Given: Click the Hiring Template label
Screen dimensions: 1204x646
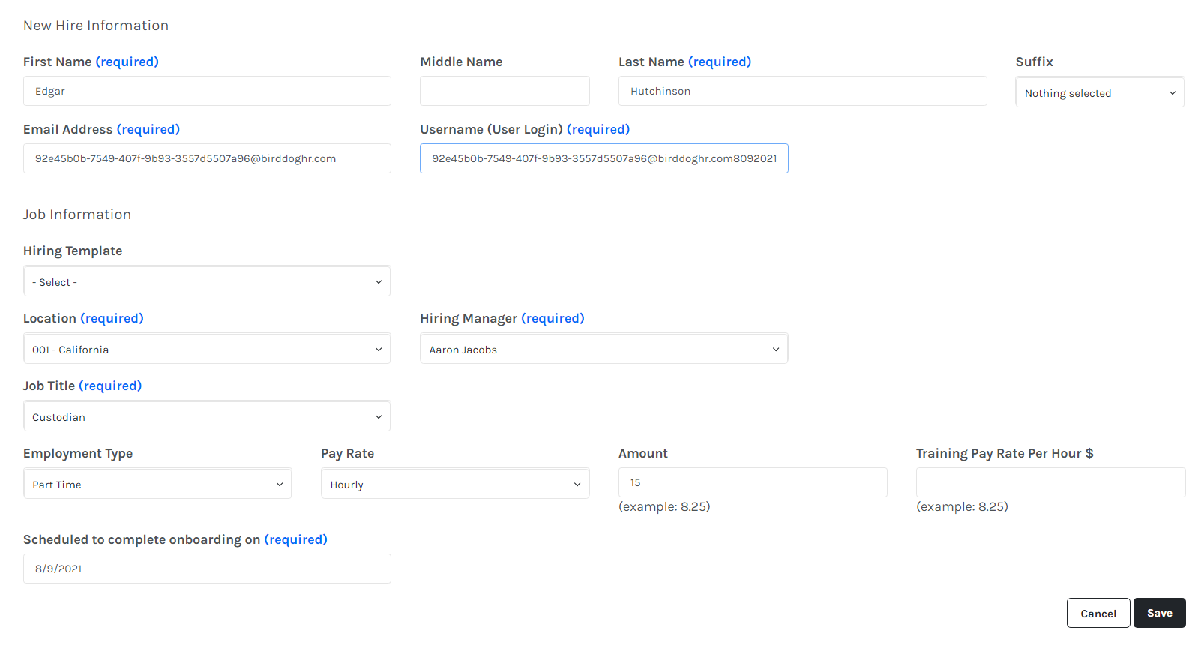Looking at the screenshot, I should click(73, 251).
